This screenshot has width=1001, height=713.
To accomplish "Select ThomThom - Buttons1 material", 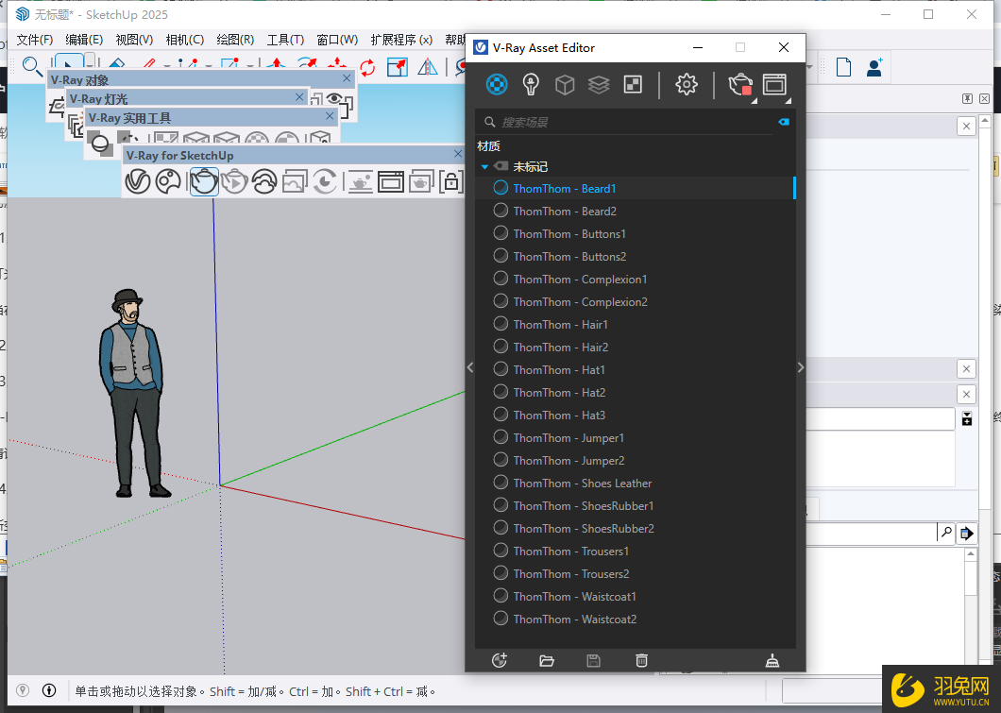I will [x=636, y=233].
